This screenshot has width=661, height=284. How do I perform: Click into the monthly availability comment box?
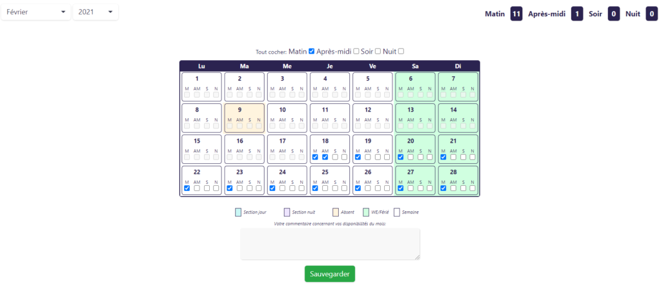coord(330,245)
